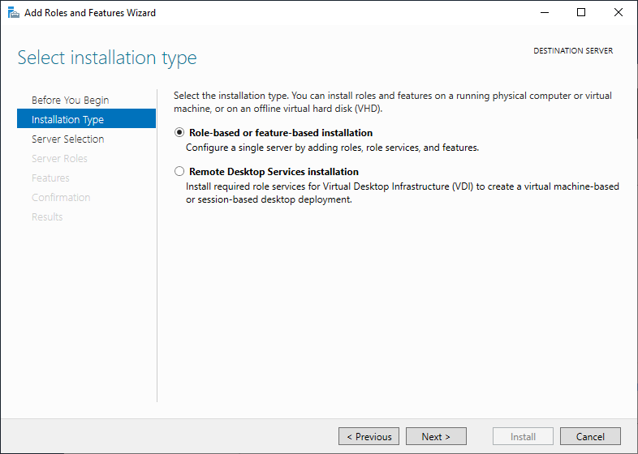Maximize the wizard window

(x=581, y=13)
